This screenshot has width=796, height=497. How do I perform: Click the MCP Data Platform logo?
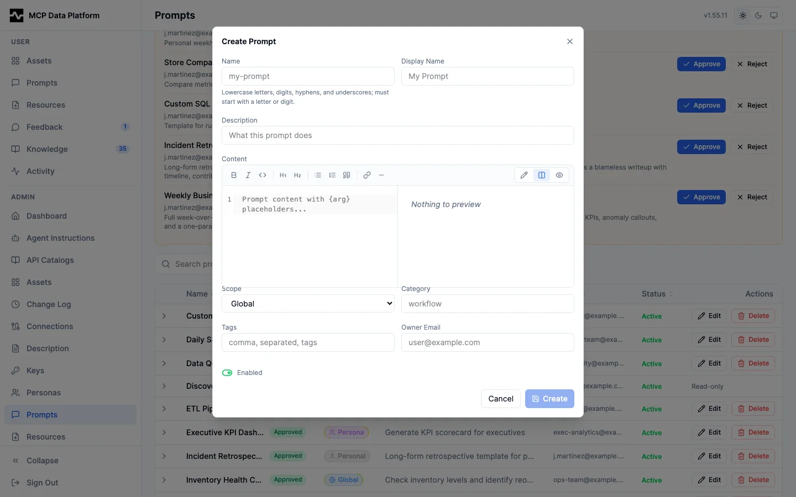pyautogui.click(x=17, y=15)
